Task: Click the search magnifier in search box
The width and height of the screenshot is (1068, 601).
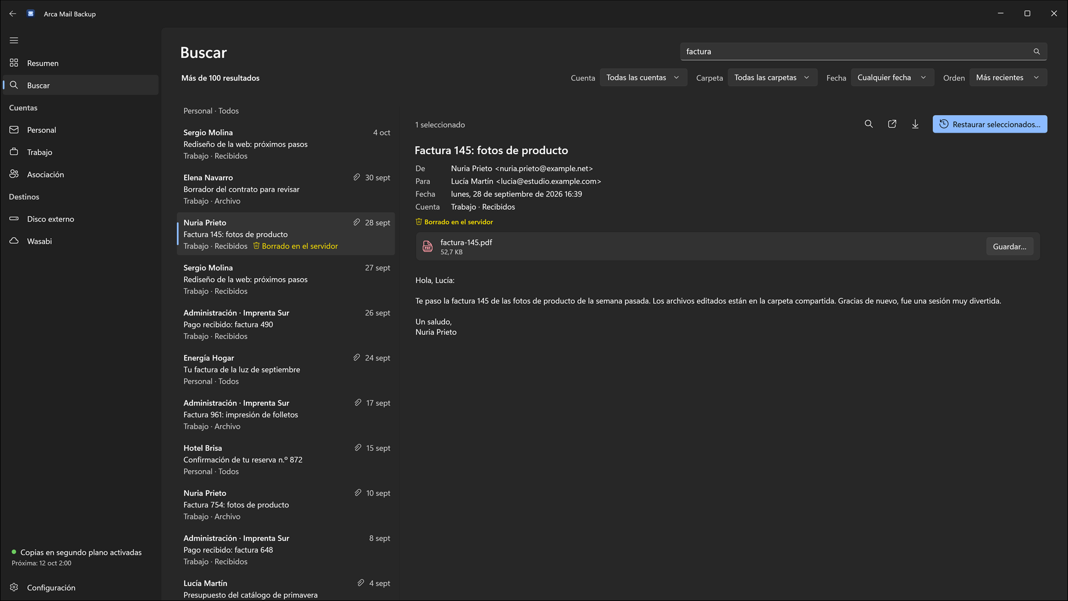Action: pos(1037,51)
